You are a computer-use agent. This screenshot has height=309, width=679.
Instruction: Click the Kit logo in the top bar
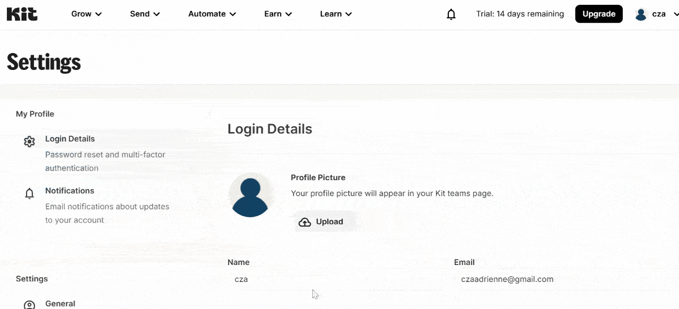22,14
